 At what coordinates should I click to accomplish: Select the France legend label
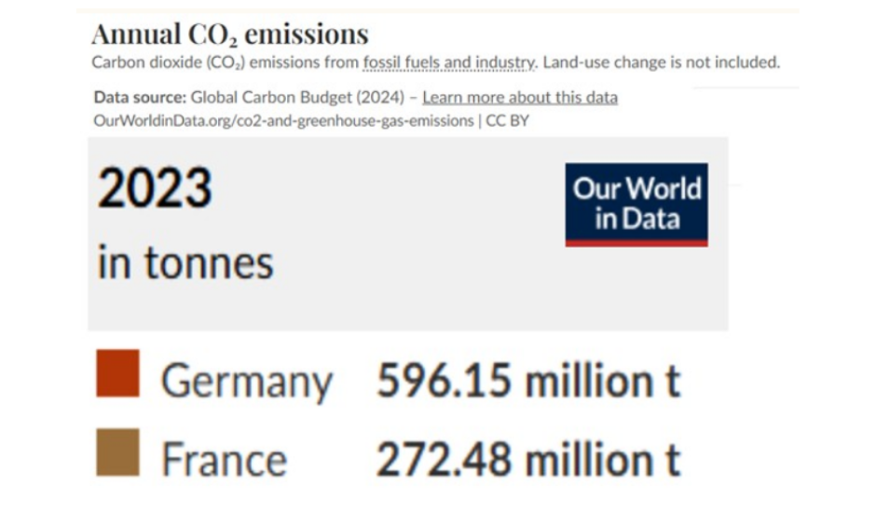[224, 460]
